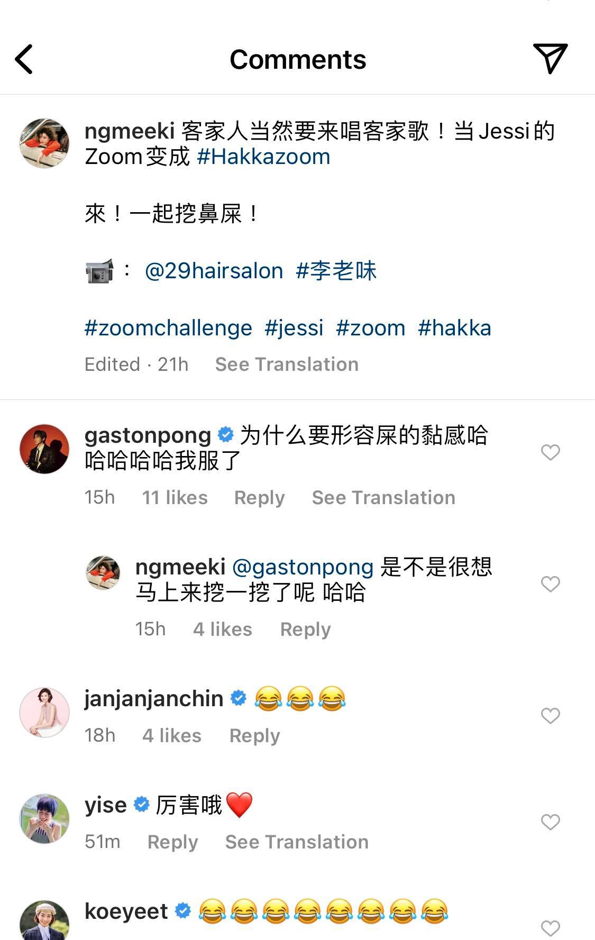Like koeyeet's laughing emoji comment

[x=550, y=927]
